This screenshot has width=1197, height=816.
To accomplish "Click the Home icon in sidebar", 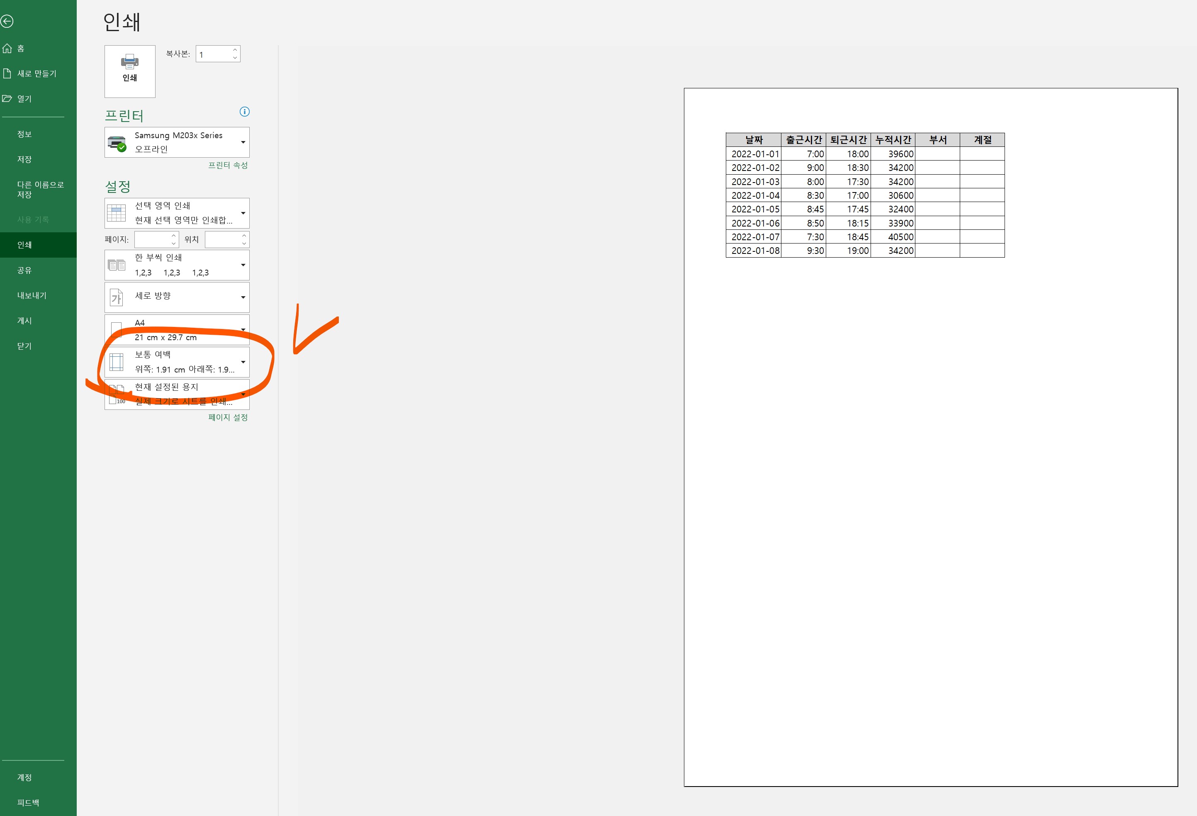I will [x=7, y=49].
